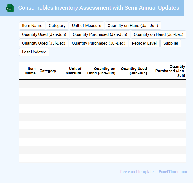Click the page title heading text
Screen dimensions: 193x183
pos(99,8)
